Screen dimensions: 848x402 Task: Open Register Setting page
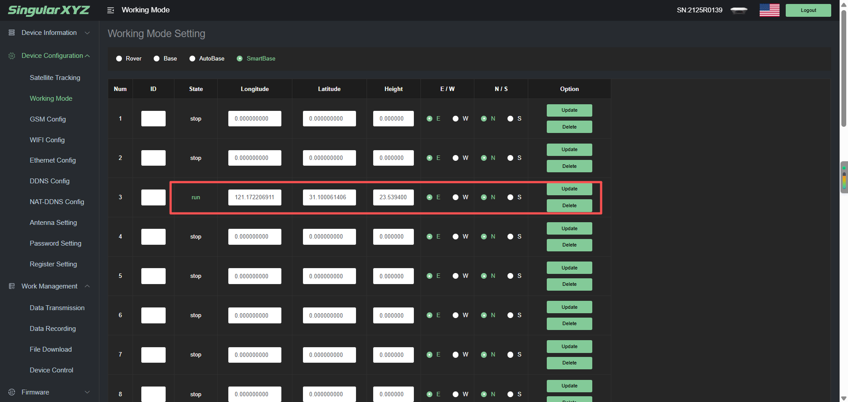[53, 264]
